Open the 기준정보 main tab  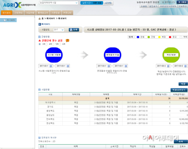pyautogui.click(x=56, y=13)
